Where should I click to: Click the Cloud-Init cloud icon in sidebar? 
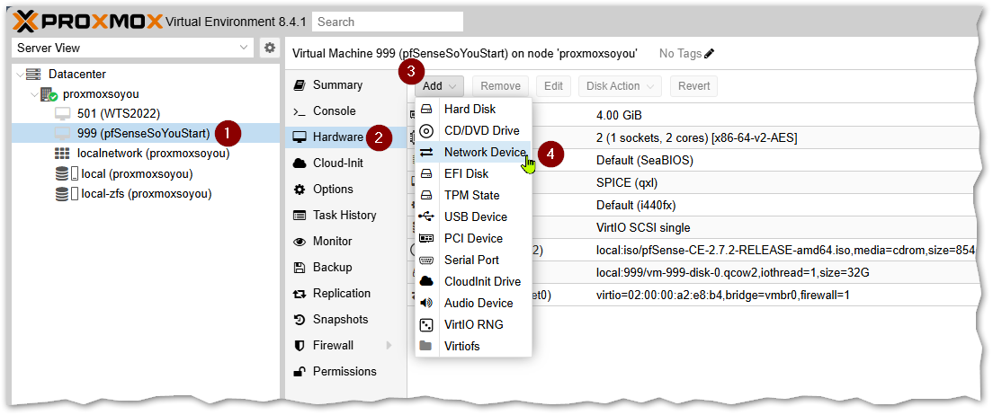pyautogui.click(x=300, y=163)
